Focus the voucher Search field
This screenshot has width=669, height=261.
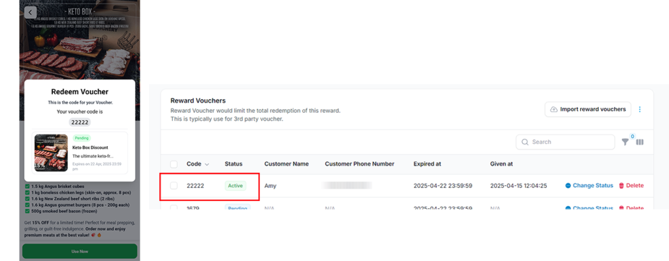click(x=565, y=142)
